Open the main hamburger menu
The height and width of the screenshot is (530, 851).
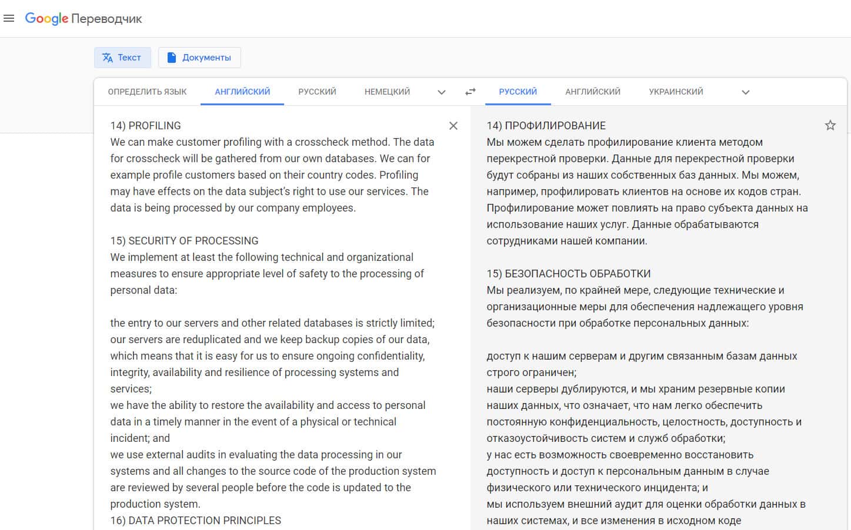[x=9, y=18]
